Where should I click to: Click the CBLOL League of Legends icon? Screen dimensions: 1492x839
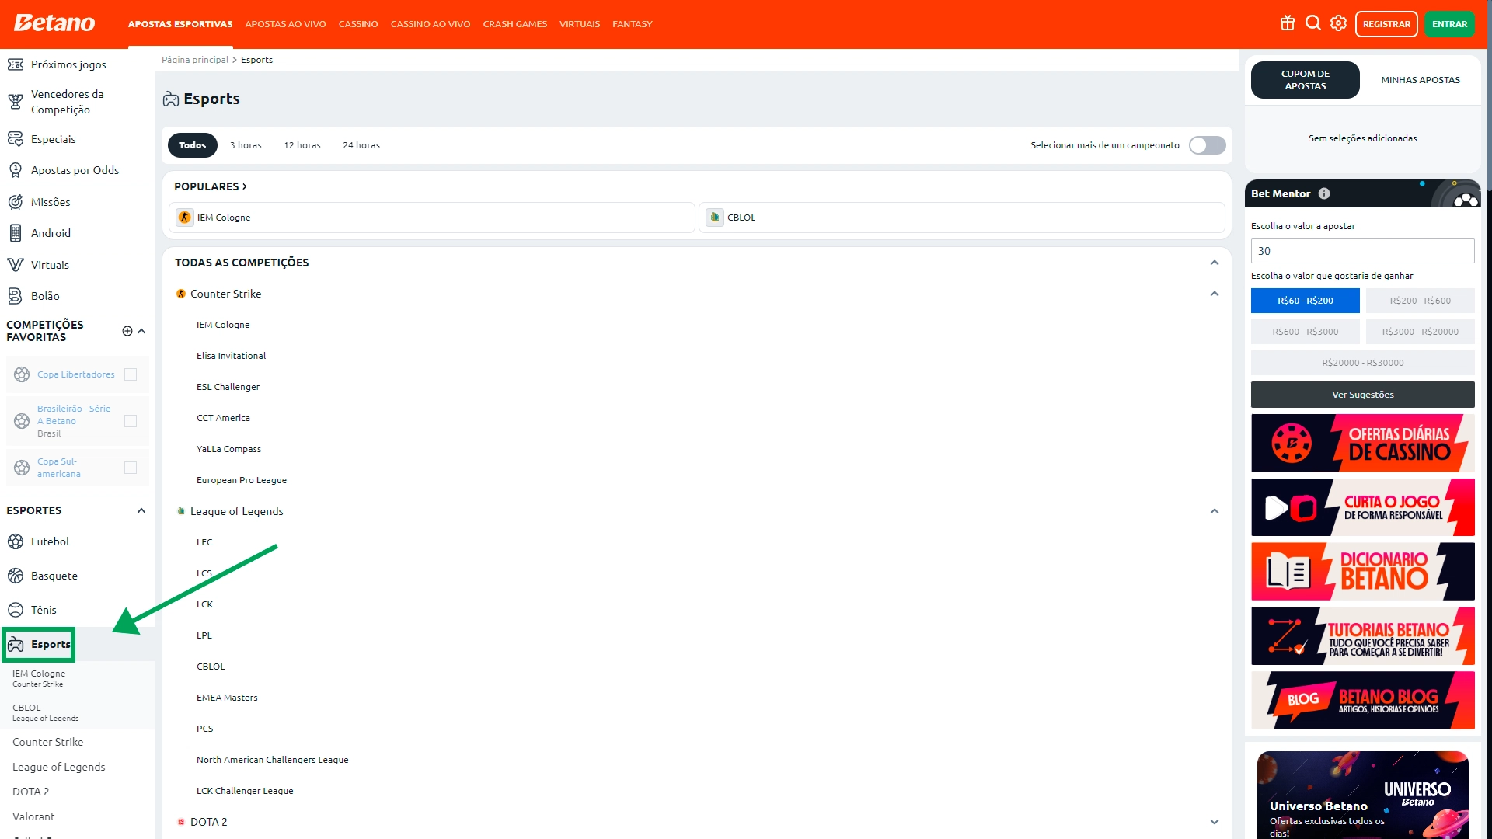click(715, 218)
